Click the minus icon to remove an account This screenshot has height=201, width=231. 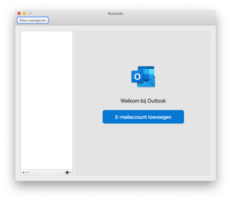32,172
